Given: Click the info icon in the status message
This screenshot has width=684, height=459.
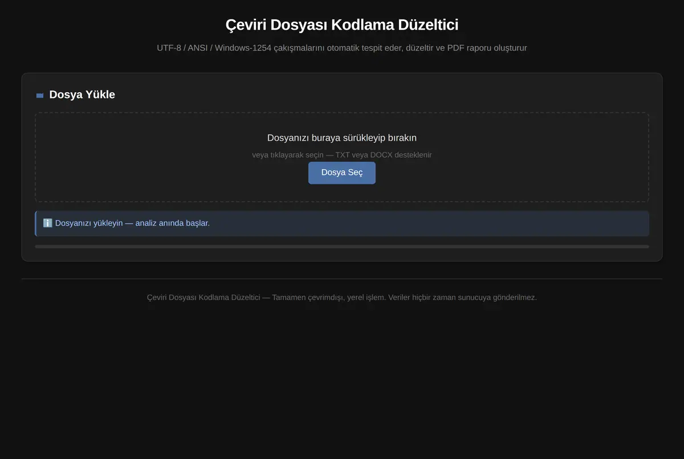Looking at the screenshot, I should [x=48, y=223].
